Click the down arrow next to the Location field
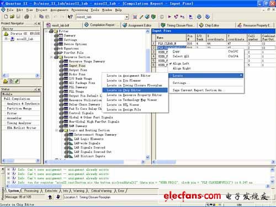 point(58,197)
